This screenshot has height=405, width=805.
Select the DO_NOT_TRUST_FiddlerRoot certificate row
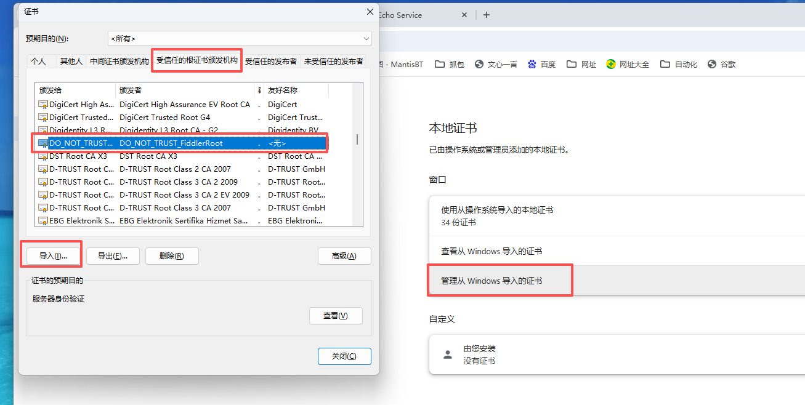(x=181, y=143)
